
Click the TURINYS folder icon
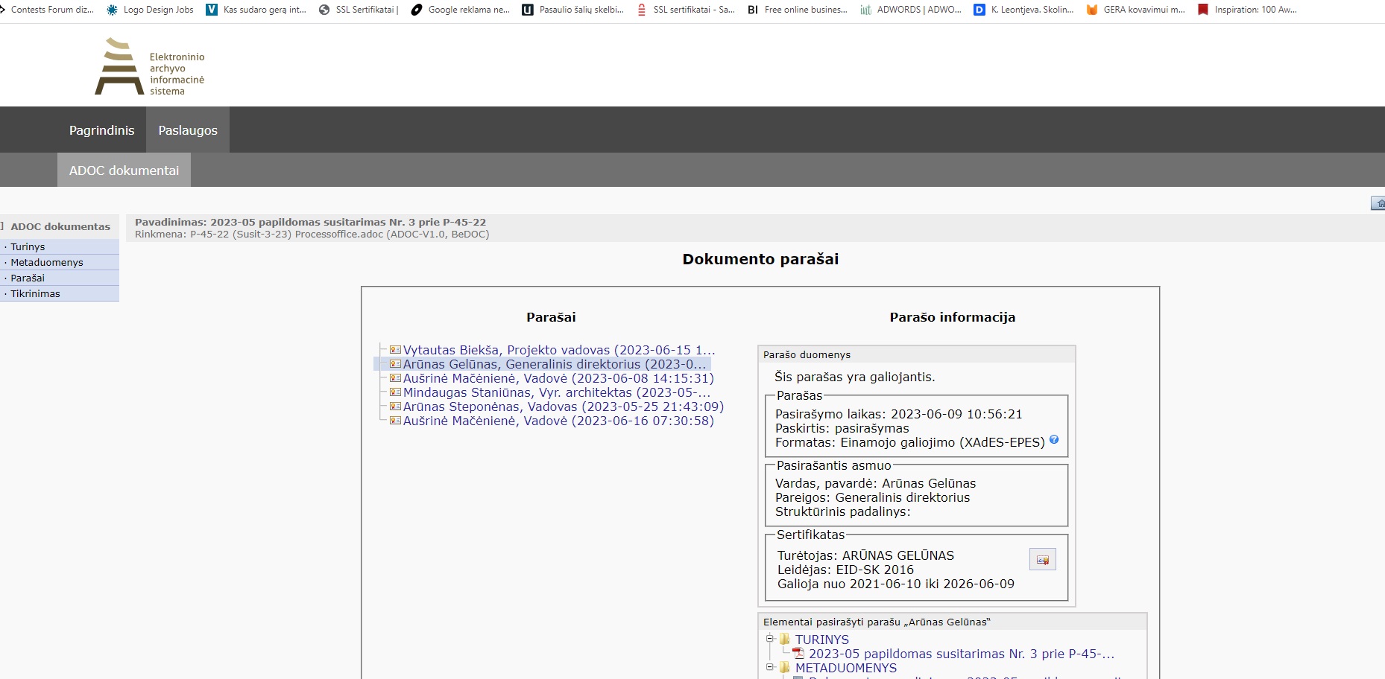click(785, 640)
